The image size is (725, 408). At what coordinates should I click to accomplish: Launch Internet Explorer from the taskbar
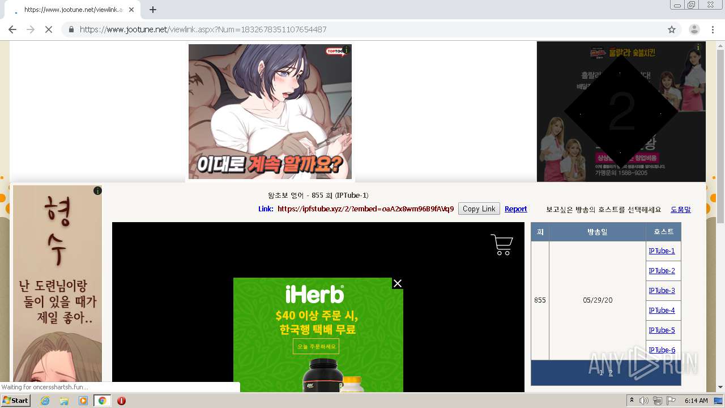pyautogui.click(x=45, y=401)
